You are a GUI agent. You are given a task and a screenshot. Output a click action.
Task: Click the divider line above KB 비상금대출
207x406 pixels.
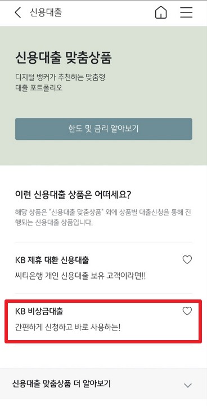click(x=103, y=293)
